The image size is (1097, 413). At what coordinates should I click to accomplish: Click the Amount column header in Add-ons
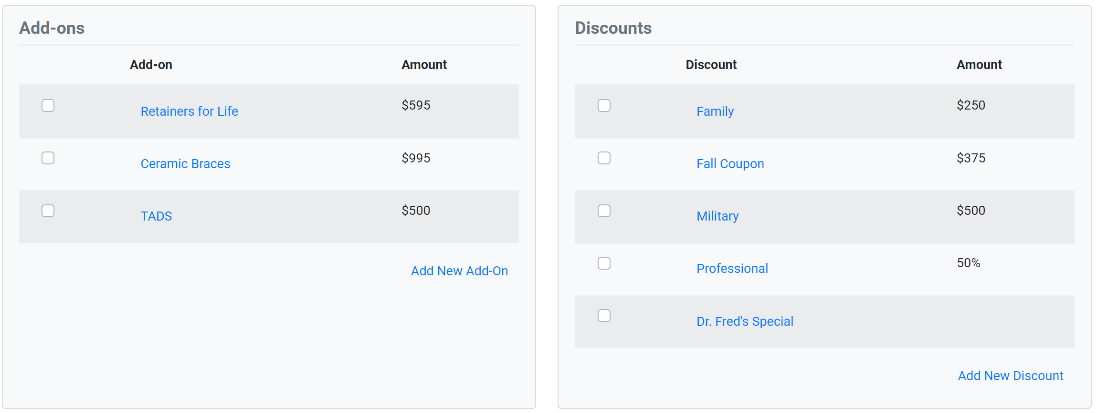coord(424,64)
